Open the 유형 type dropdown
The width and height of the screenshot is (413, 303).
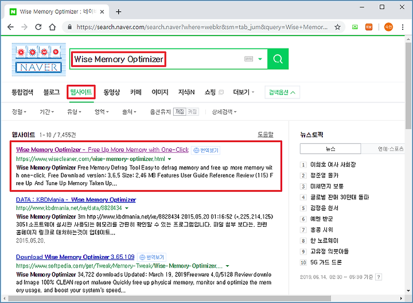(x=74, y=112)
